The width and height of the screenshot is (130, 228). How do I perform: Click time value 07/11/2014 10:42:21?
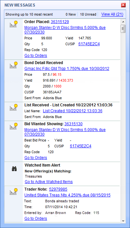pos(61,207)
